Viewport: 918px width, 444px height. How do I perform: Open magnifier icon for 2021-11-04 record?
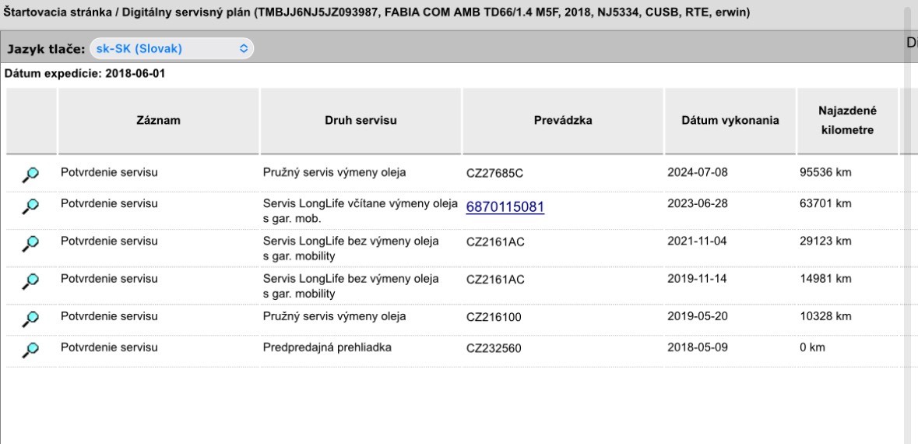pos(30,243)
